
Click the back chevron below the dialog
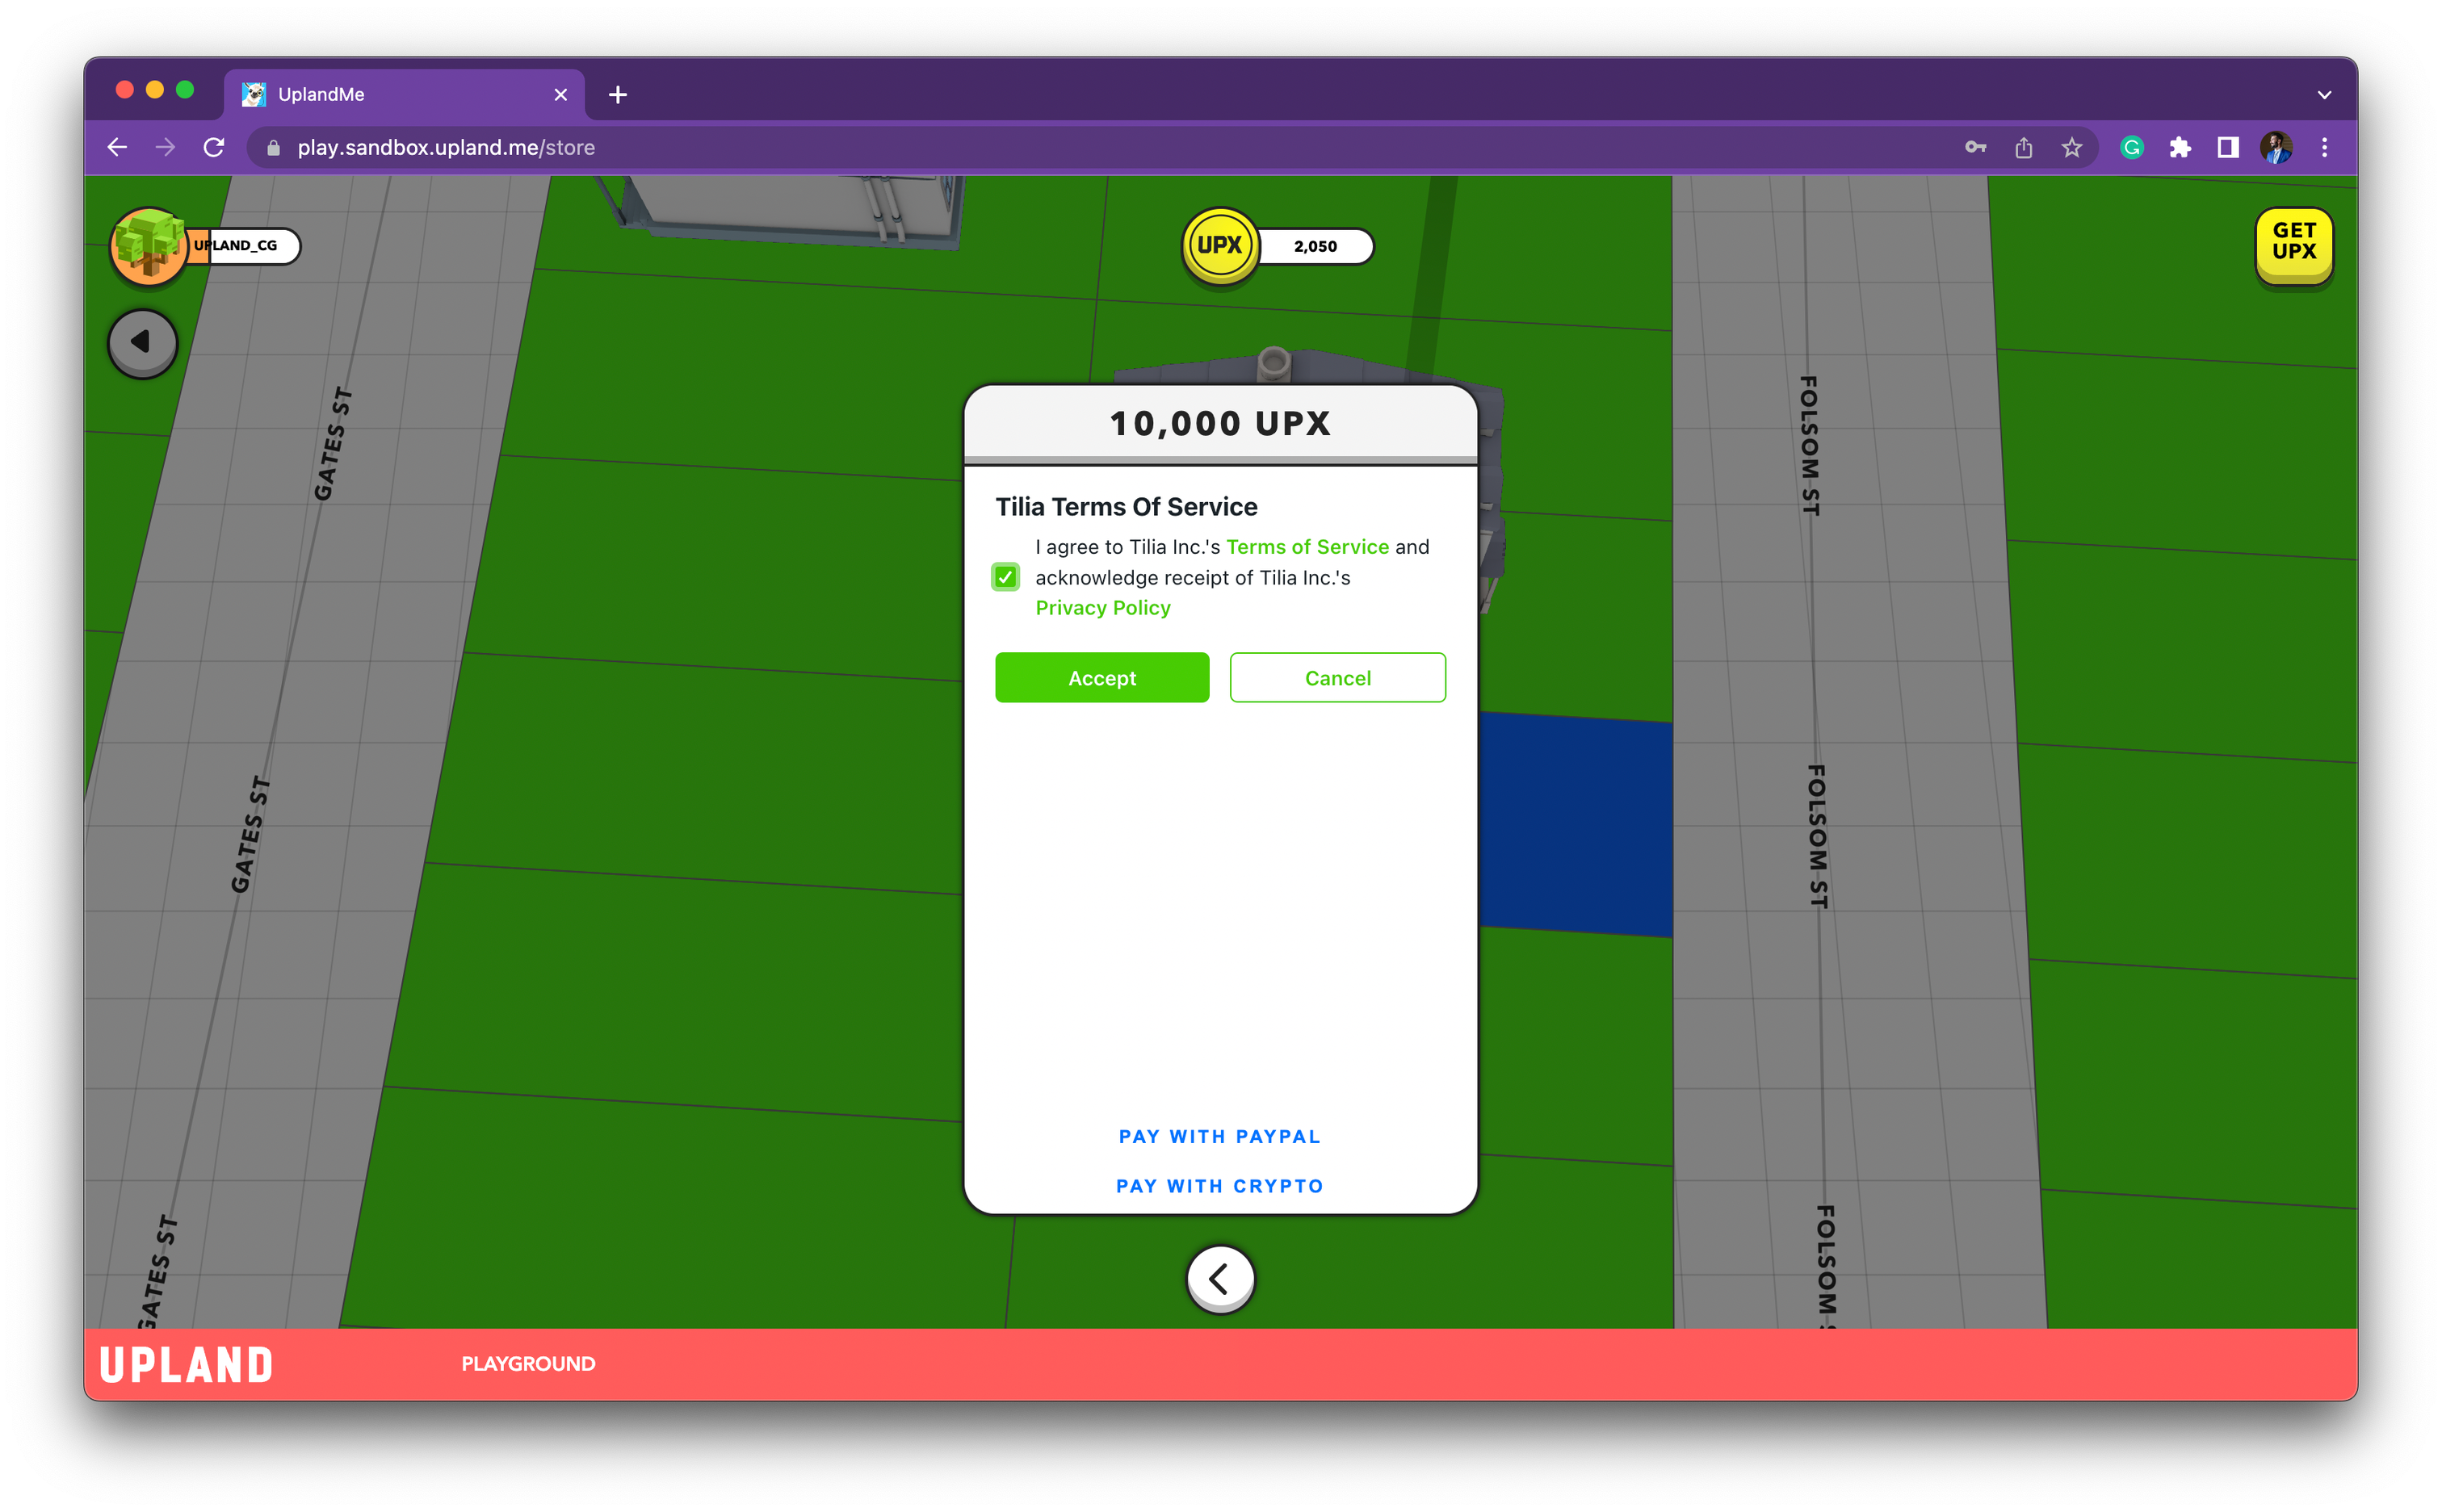(x=1219, y=1277)
